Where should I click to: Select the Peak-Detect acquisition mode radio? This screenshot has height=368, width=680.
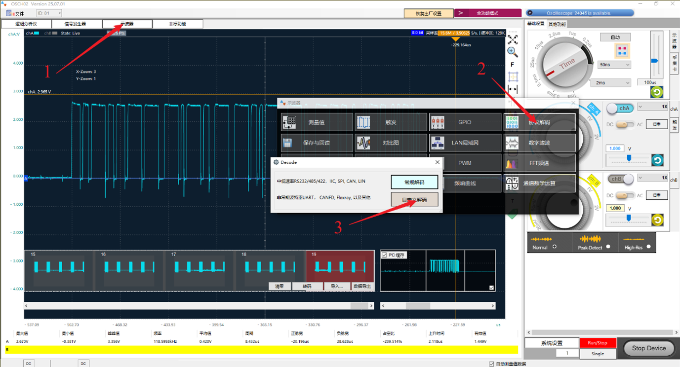pyautogui.click(x=608, y=247)
